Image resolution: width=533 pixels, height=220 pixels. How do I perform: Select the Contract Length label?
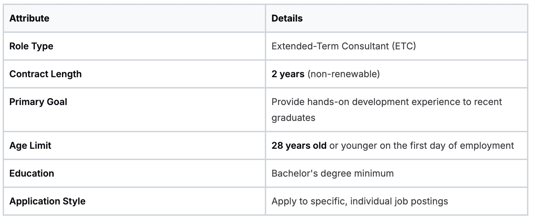click(x=45, y=74)
